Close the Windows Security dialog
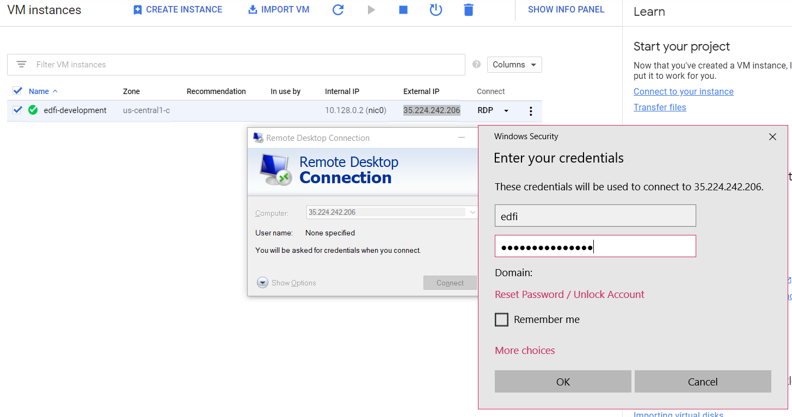Viewport: 792px width, 417px height. click(772, 136)
